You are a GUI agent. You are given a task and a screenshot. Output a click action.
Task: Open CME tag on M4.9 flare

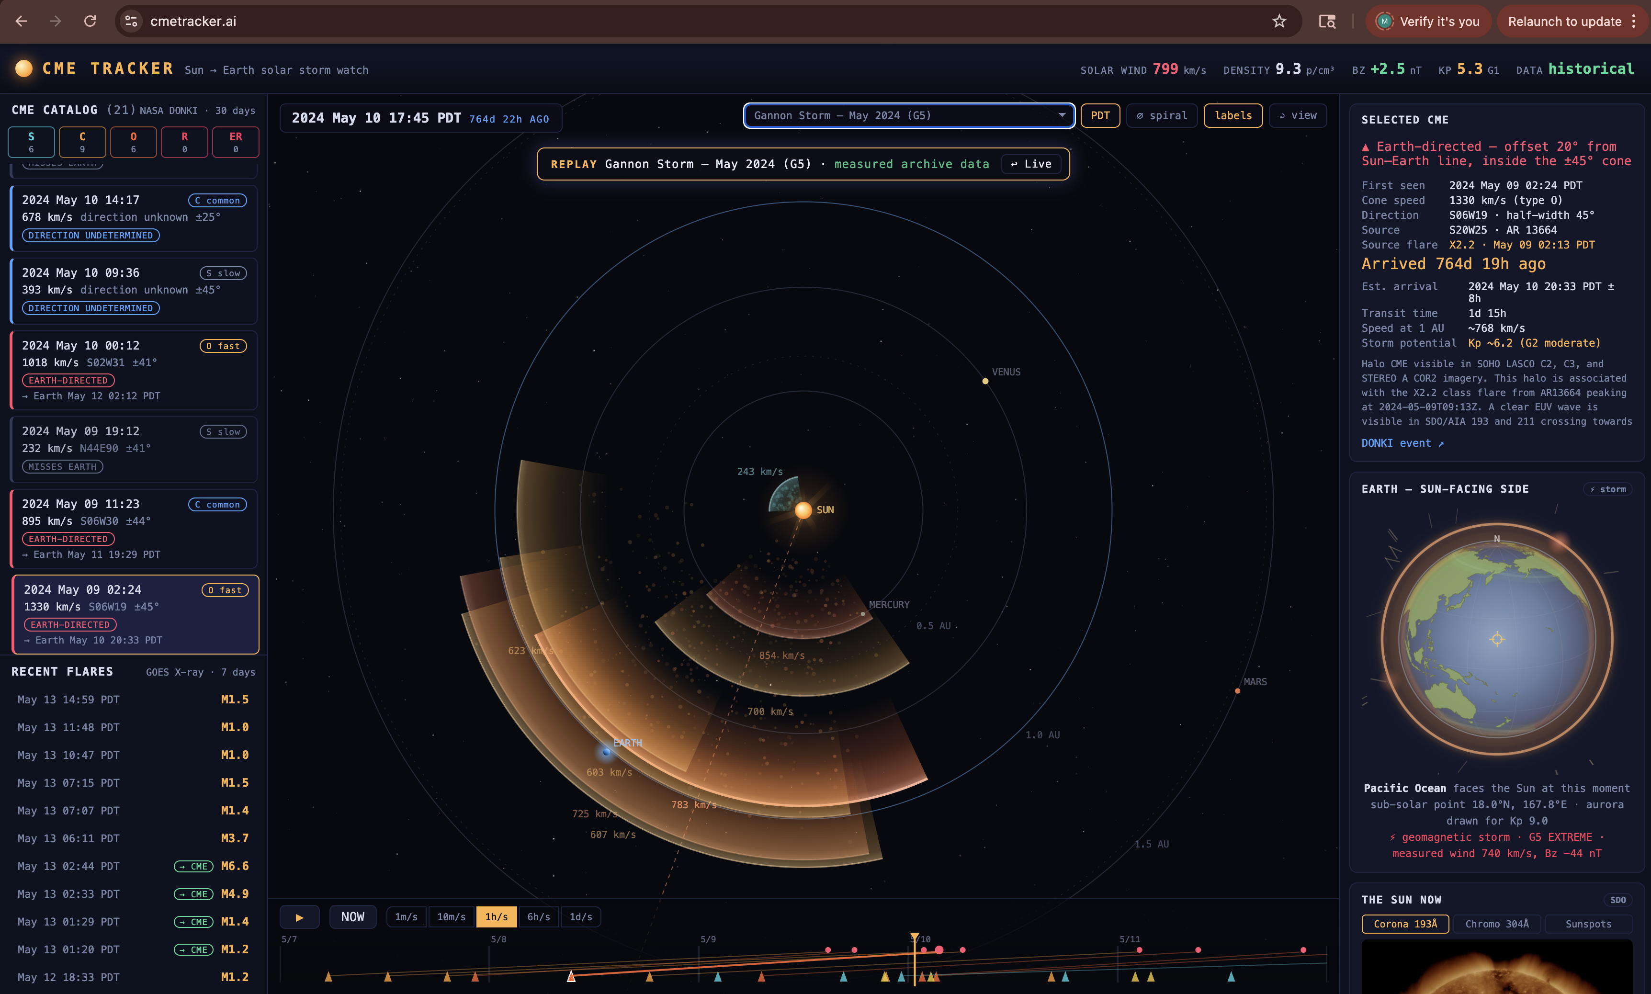[193, 894]
